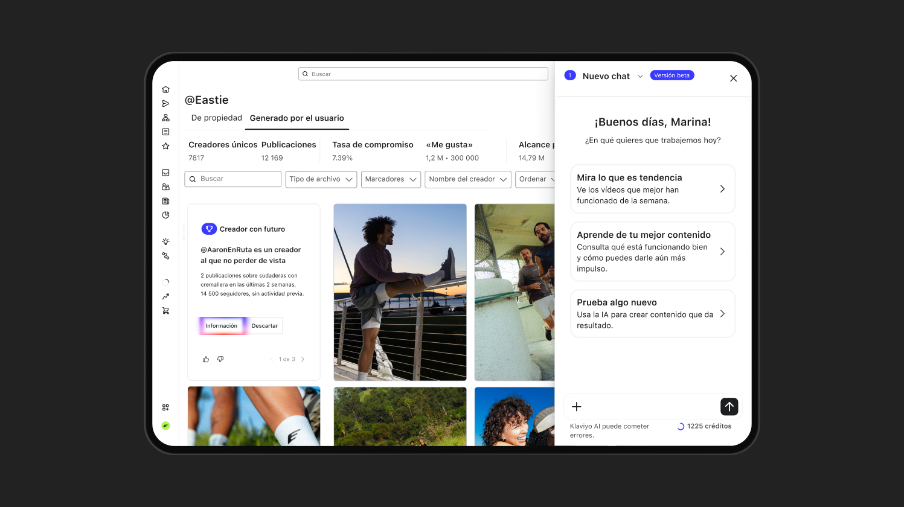Click the Creadores únicos metric

pyautogui.click(x=223, y=151)
